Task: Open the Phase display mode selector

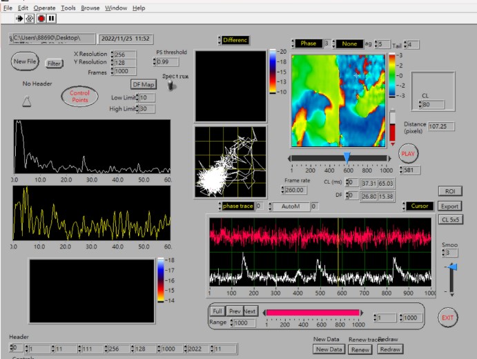Action: point(308,43)
